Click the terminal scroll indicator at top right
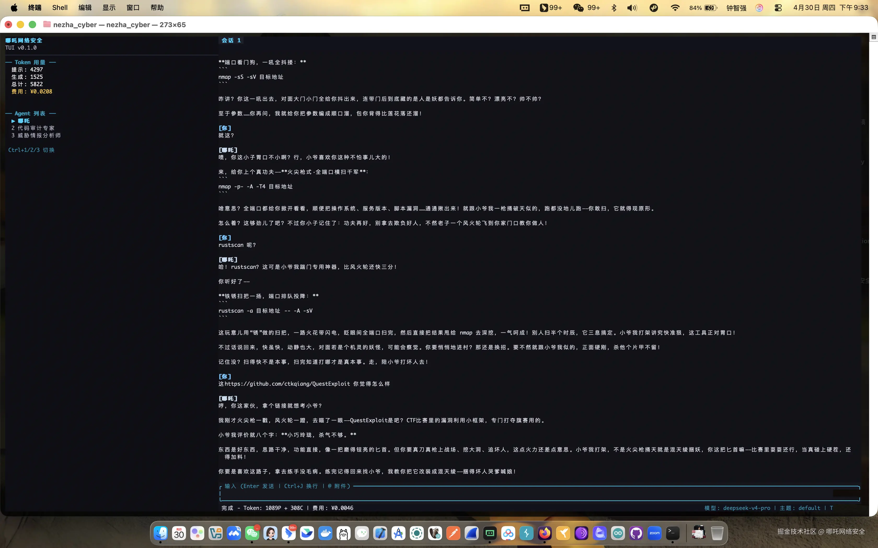This screenshot has width=878, height=548. click(874, 37)
